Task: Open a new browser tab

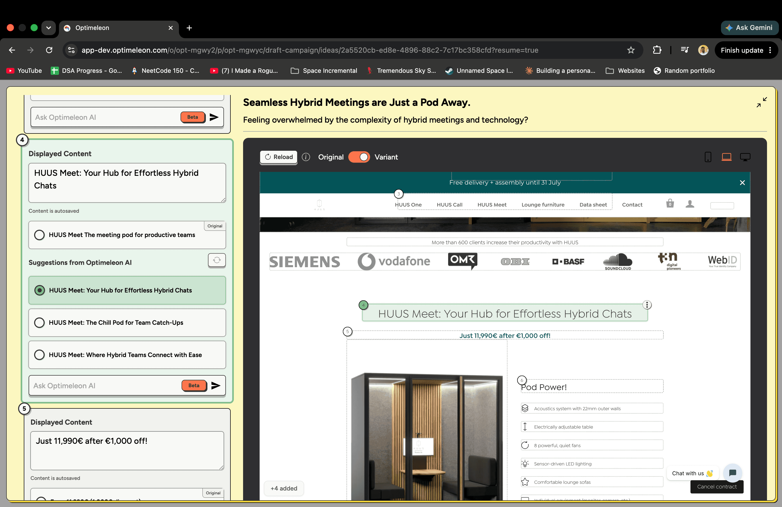Action: [x=189, y=28]
